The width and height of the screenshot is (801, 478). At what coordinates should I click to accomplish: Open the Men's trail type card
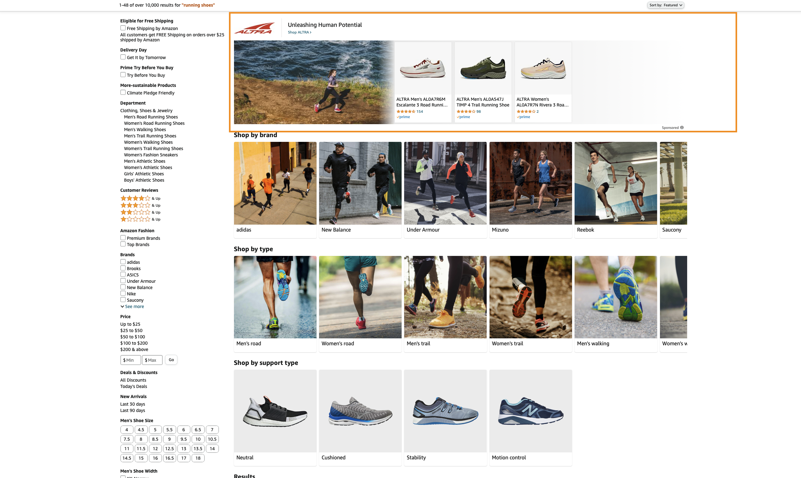pos(445,304)
